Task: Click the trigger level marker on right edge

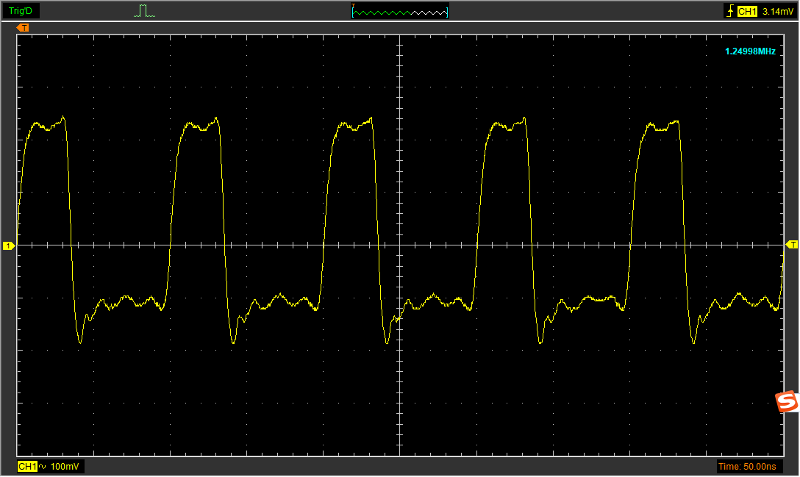Action: pyautogui.click(x=791, y=244)
